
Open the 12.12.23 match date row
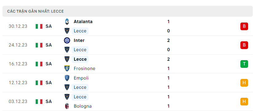(128, 83)
